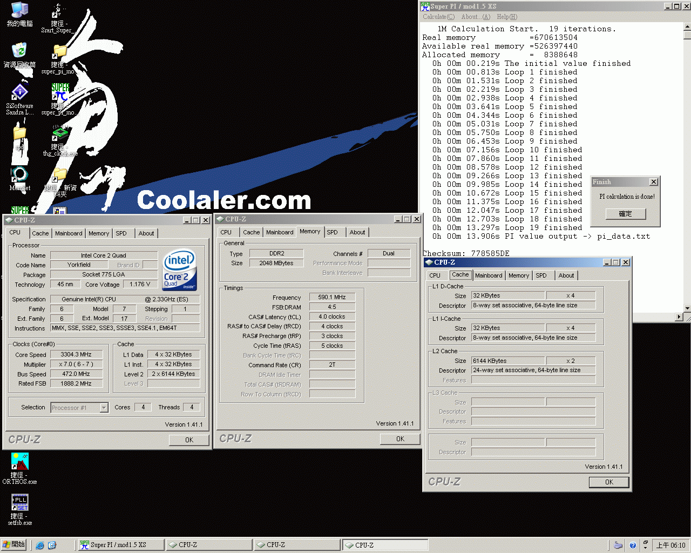Select the ORTHOS.exe desktop shortcut
691x553 pixels.
point(19,469)
